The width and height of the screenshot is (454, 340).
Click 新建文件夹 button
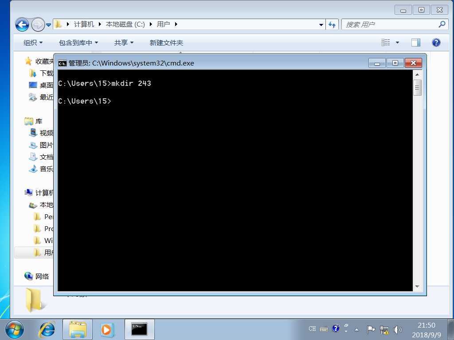[x=166, y=43]
